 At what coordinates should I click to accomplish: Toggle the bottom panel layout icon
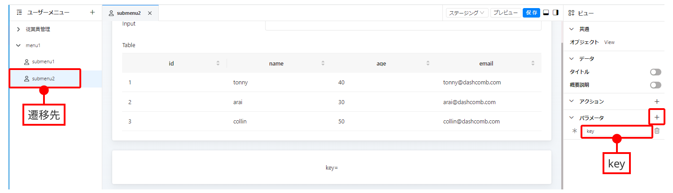546,13
